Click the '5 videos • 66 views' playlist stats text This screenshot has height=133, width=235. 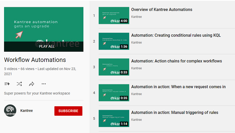(19, 69)
